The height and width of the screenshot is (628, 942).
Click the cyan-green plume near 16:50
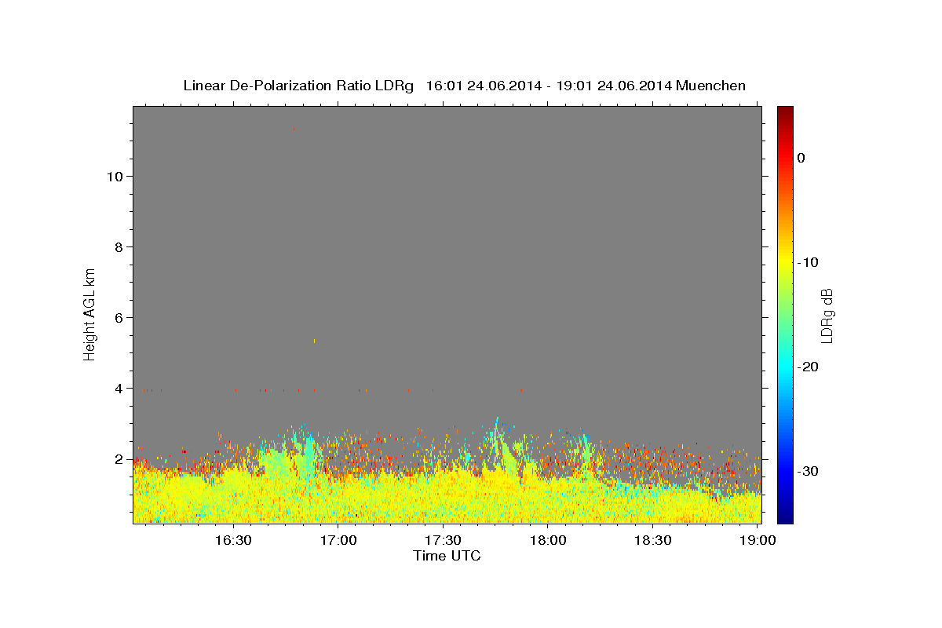coord(308,455)
